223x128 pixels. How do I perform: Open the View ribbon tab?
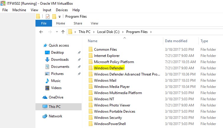(x=94, y=23)
